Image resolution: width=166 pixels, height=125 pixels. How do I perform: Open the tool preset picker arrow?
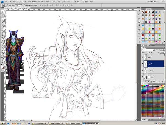tap(5, 5)
